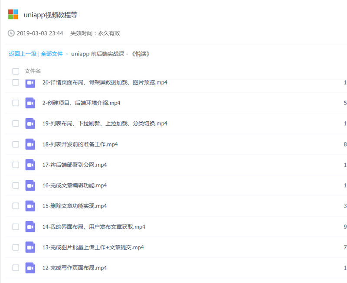Open file 14-我的界面布局、用户发布文章获取.mp4
The image size is (347, 283).
94,227
